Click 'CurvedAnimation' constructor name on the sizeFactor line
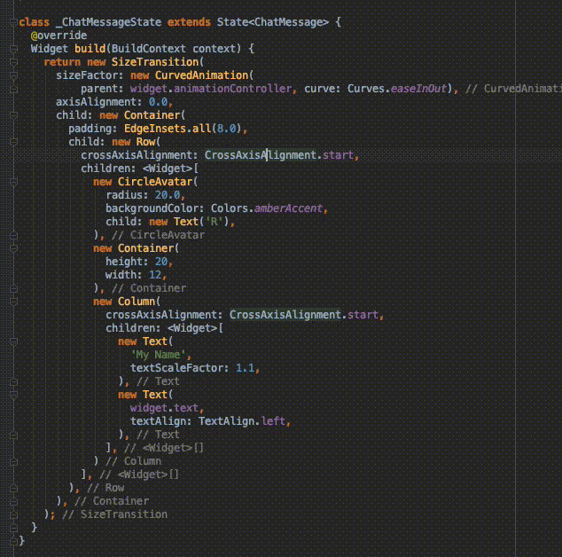This screenshot has height=557, width=562. tap(202, 75)
